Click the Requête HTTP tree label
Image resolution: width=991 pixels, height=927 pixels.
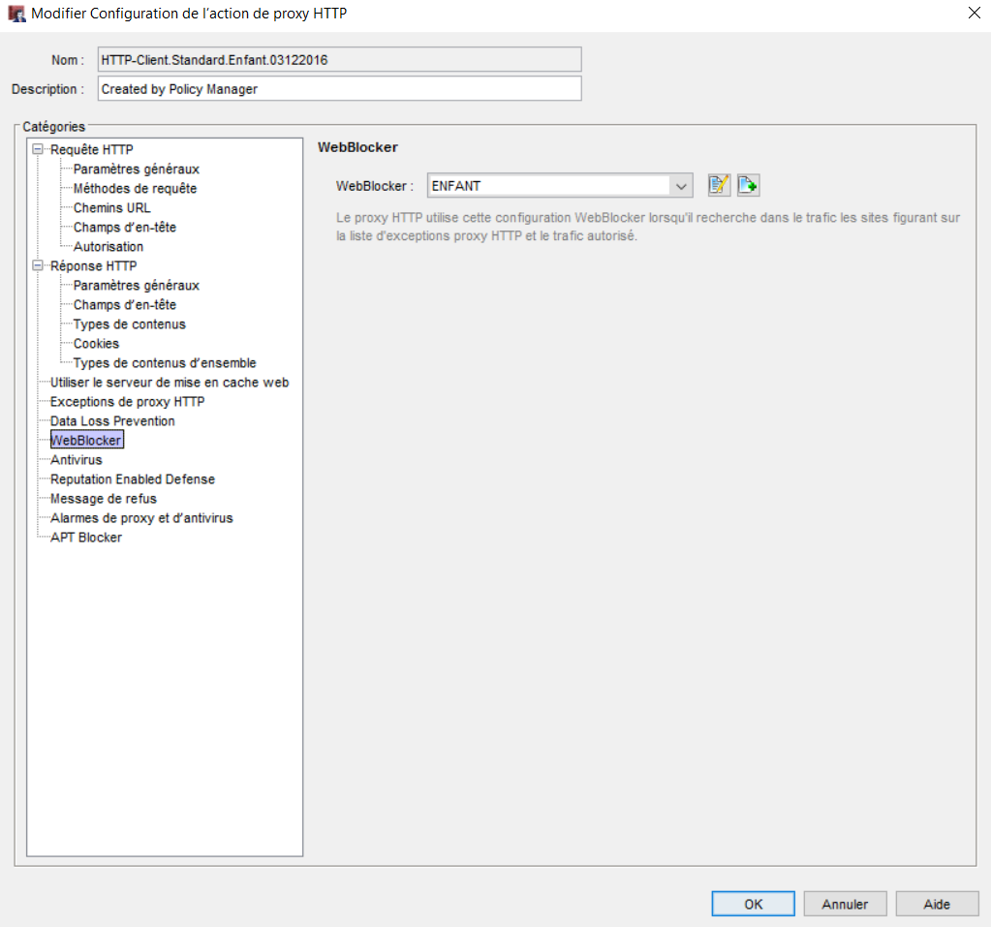92,149
